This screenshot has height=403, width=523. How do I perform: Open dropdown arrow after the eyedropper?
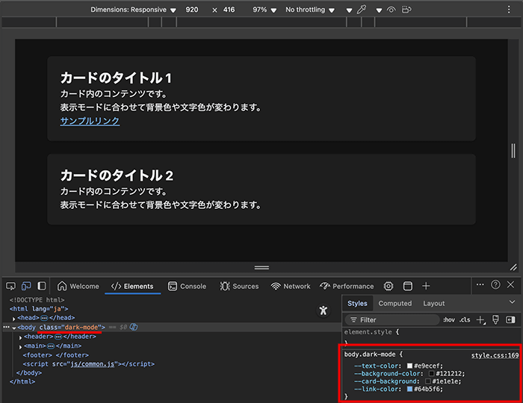pyautogui.click(x=379, y=10)
